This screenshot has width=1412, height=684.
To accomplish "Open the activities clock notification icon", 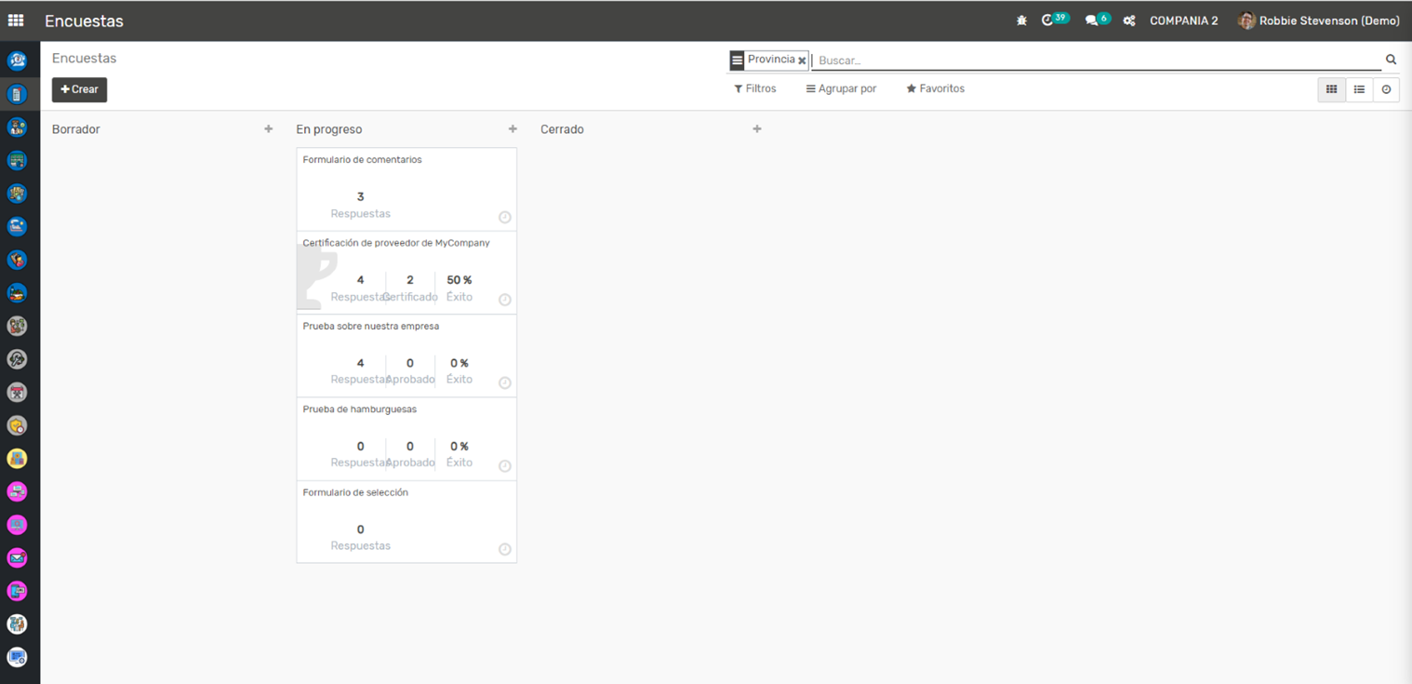I will pos(1048,20).
